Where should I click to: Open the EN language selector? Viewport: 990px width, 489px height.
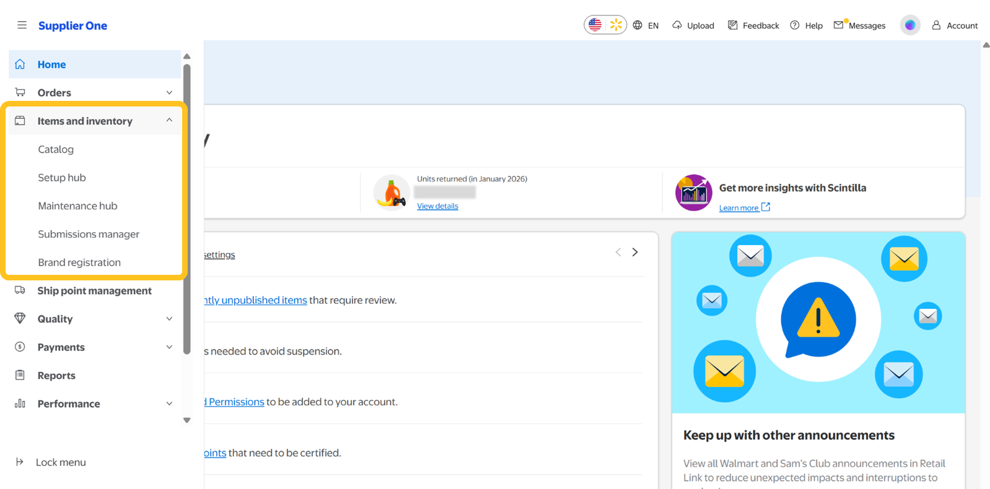(x=653, y=25)
